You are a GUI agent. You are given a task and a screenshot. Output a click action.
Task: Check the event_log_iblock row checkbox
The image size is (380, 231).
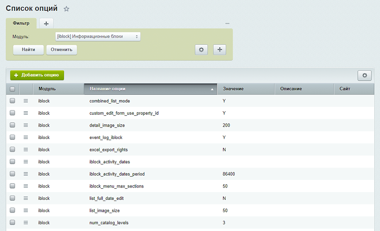click(x=12, y=137)
